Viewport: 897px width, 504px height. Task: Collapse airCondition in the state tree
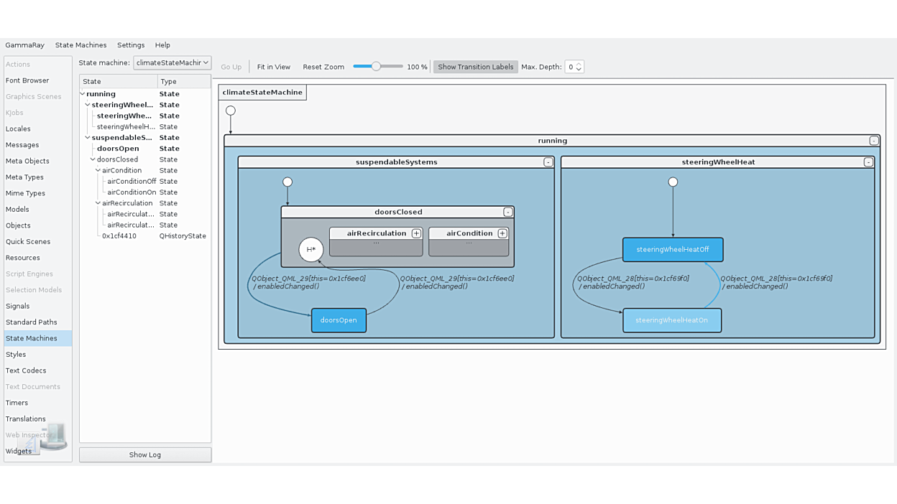pyautogui.click(x=98, y=171)
